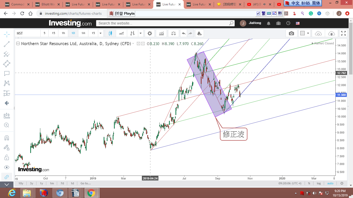Toggle auto scale on the price axis
The width and height of the screenshot is (353, 198).
(x=330, y=183)
